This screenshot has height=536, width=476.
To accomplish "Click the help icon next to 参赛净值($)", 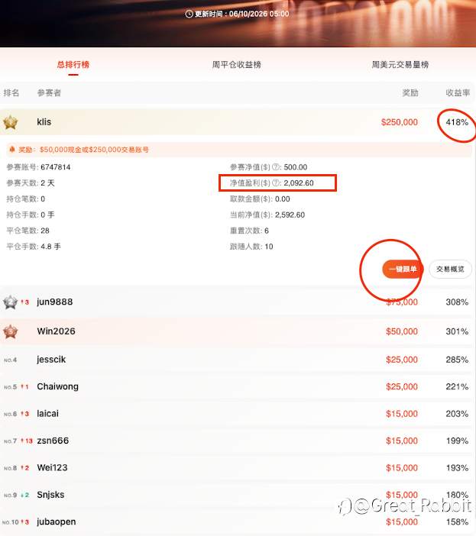I will pos(276,167).
